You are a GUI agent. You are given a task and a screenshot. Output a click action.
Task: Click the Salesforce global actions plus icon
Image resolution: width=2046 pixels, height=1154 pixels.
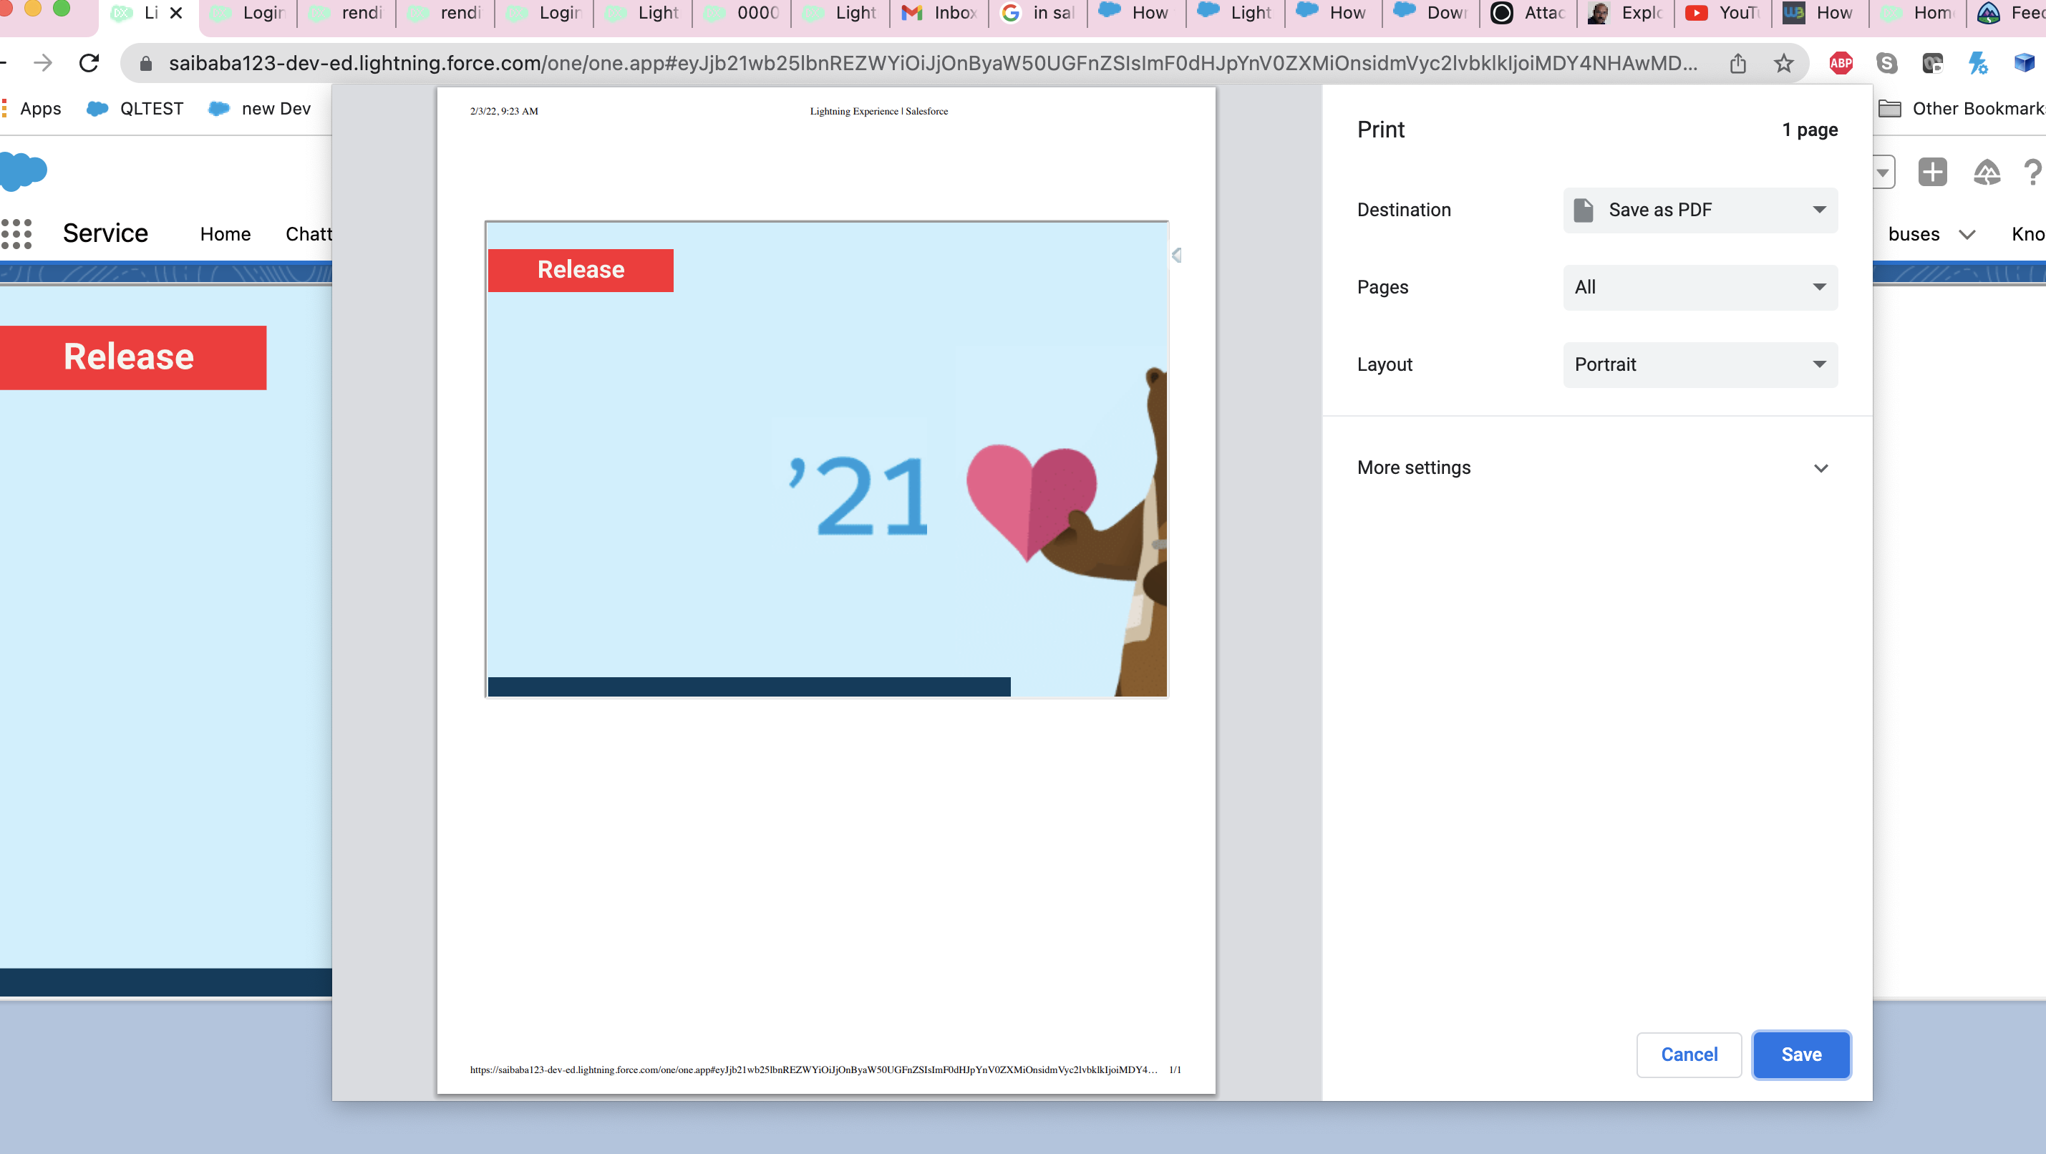click(1932, 172)
